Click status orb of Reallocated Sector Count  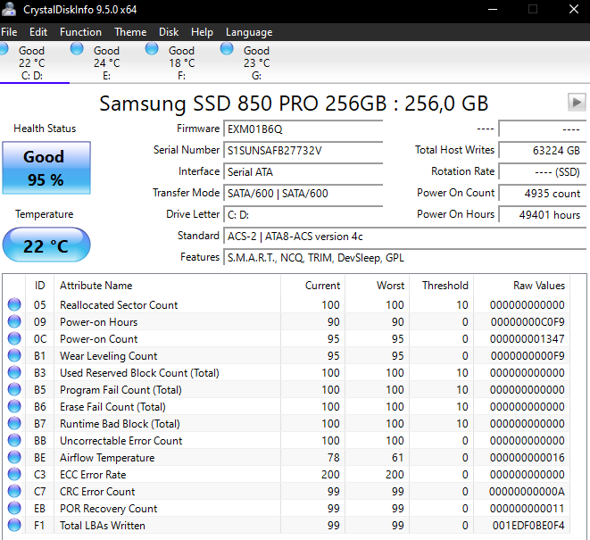coord(14,304)
